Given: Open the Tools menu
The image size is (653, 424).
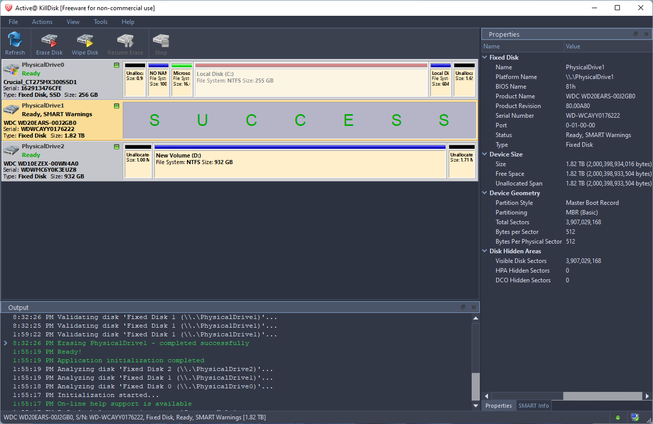Looking at the screenshot, I should pyautogui.click(x=100, y=22).
